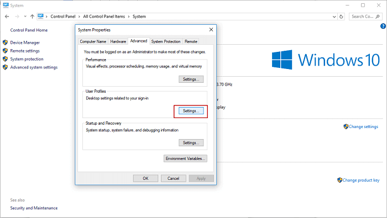Click the Windows 10 logo
Image resolution: width=387 pixels, height=218 pixels.
click(x=326, y=60)
